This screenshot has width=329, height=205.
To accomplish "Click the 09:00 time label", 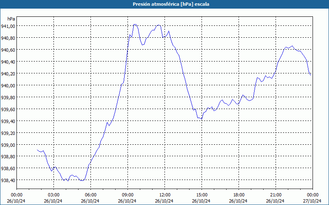I will 128,195.
